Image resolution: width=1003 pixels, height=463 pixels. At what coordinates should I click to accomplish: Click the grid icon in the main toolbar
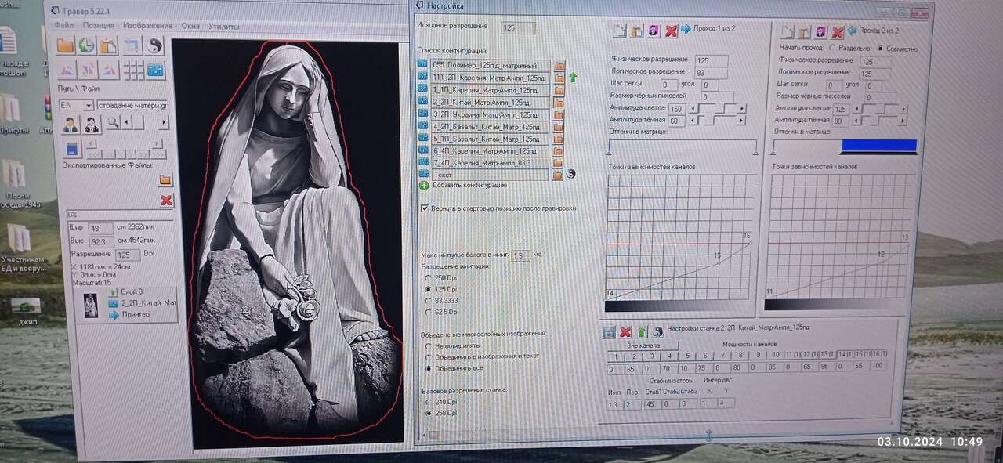pyautogui.click(x=133, y=70)
